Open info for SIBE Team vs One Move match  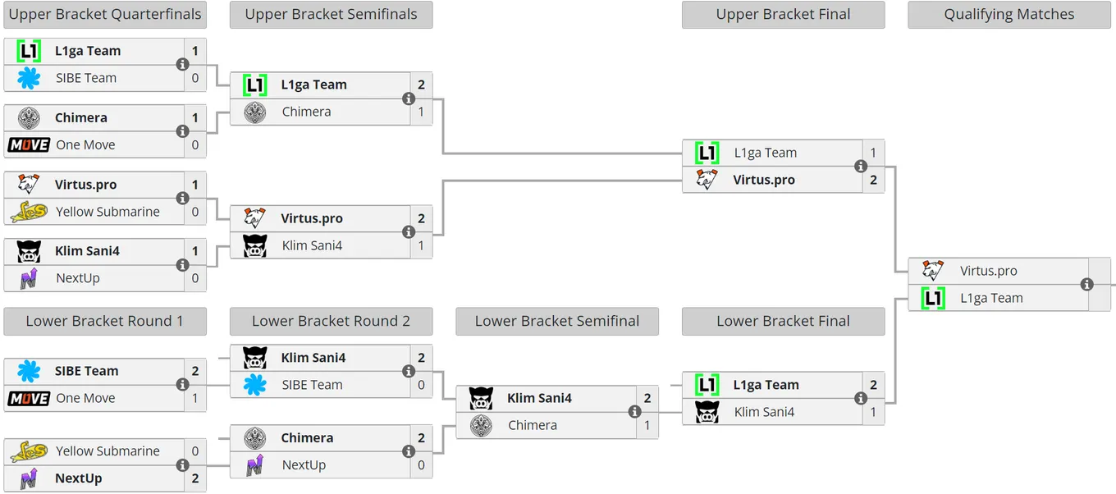(183, 385)
